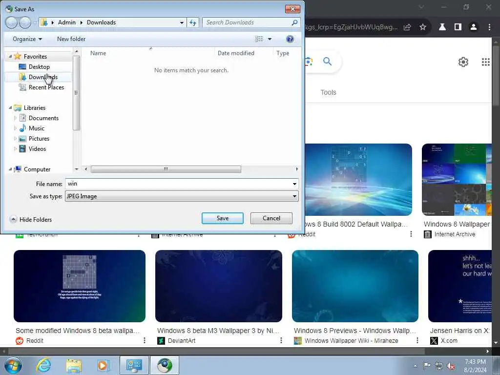Screen dimensions: 500x375
Task: Expand the Music library
Action: click(x=15, y=128)
